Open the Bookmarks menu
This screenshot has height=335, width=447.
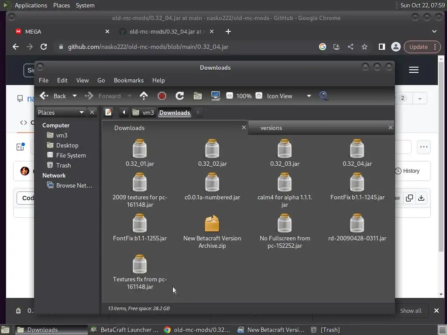point(129,80)
